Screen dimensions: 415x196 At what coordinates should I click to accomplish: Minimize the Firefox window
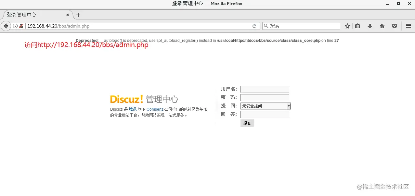(x=387, y=4)
